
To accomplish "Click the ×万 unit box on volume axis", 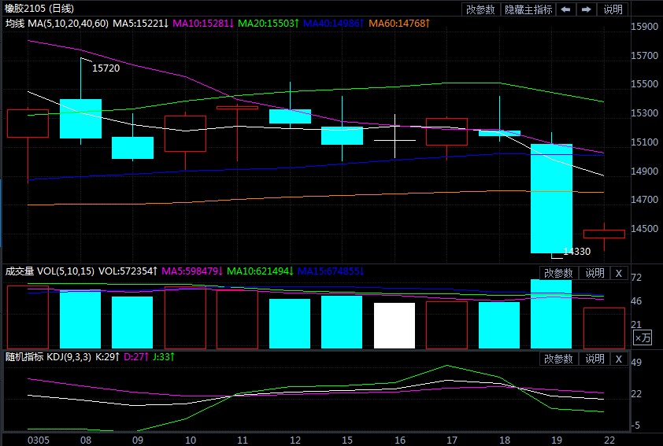I will coord(643,338).
